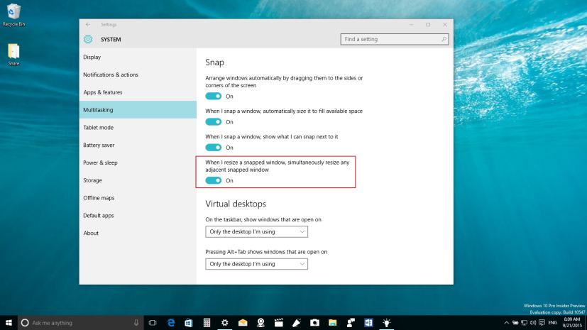Expand the taskbar windows dropdown

(256, 231)
